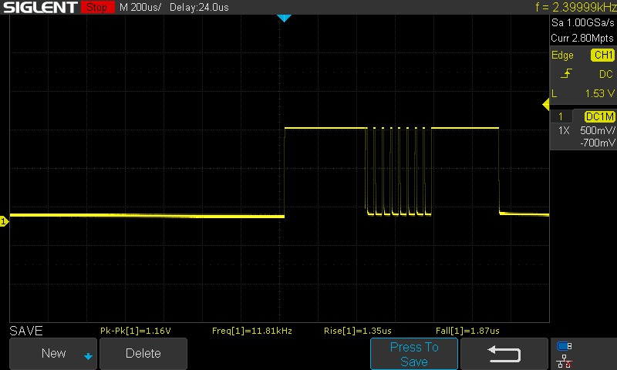Click the blue trigger position marker
The height and width of the screenshot is (370, 617).
[284, 18]
